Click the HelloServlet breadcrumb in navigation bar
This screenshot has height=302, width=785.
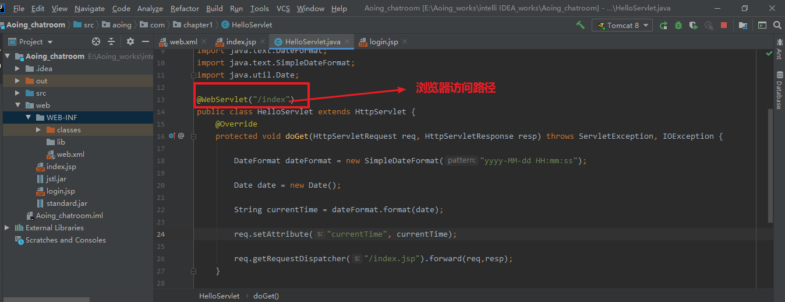click(246, 25)
